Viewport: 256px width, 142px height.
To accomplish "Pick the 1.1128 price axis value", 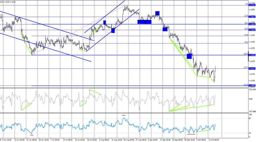I will tap(252, 81).
